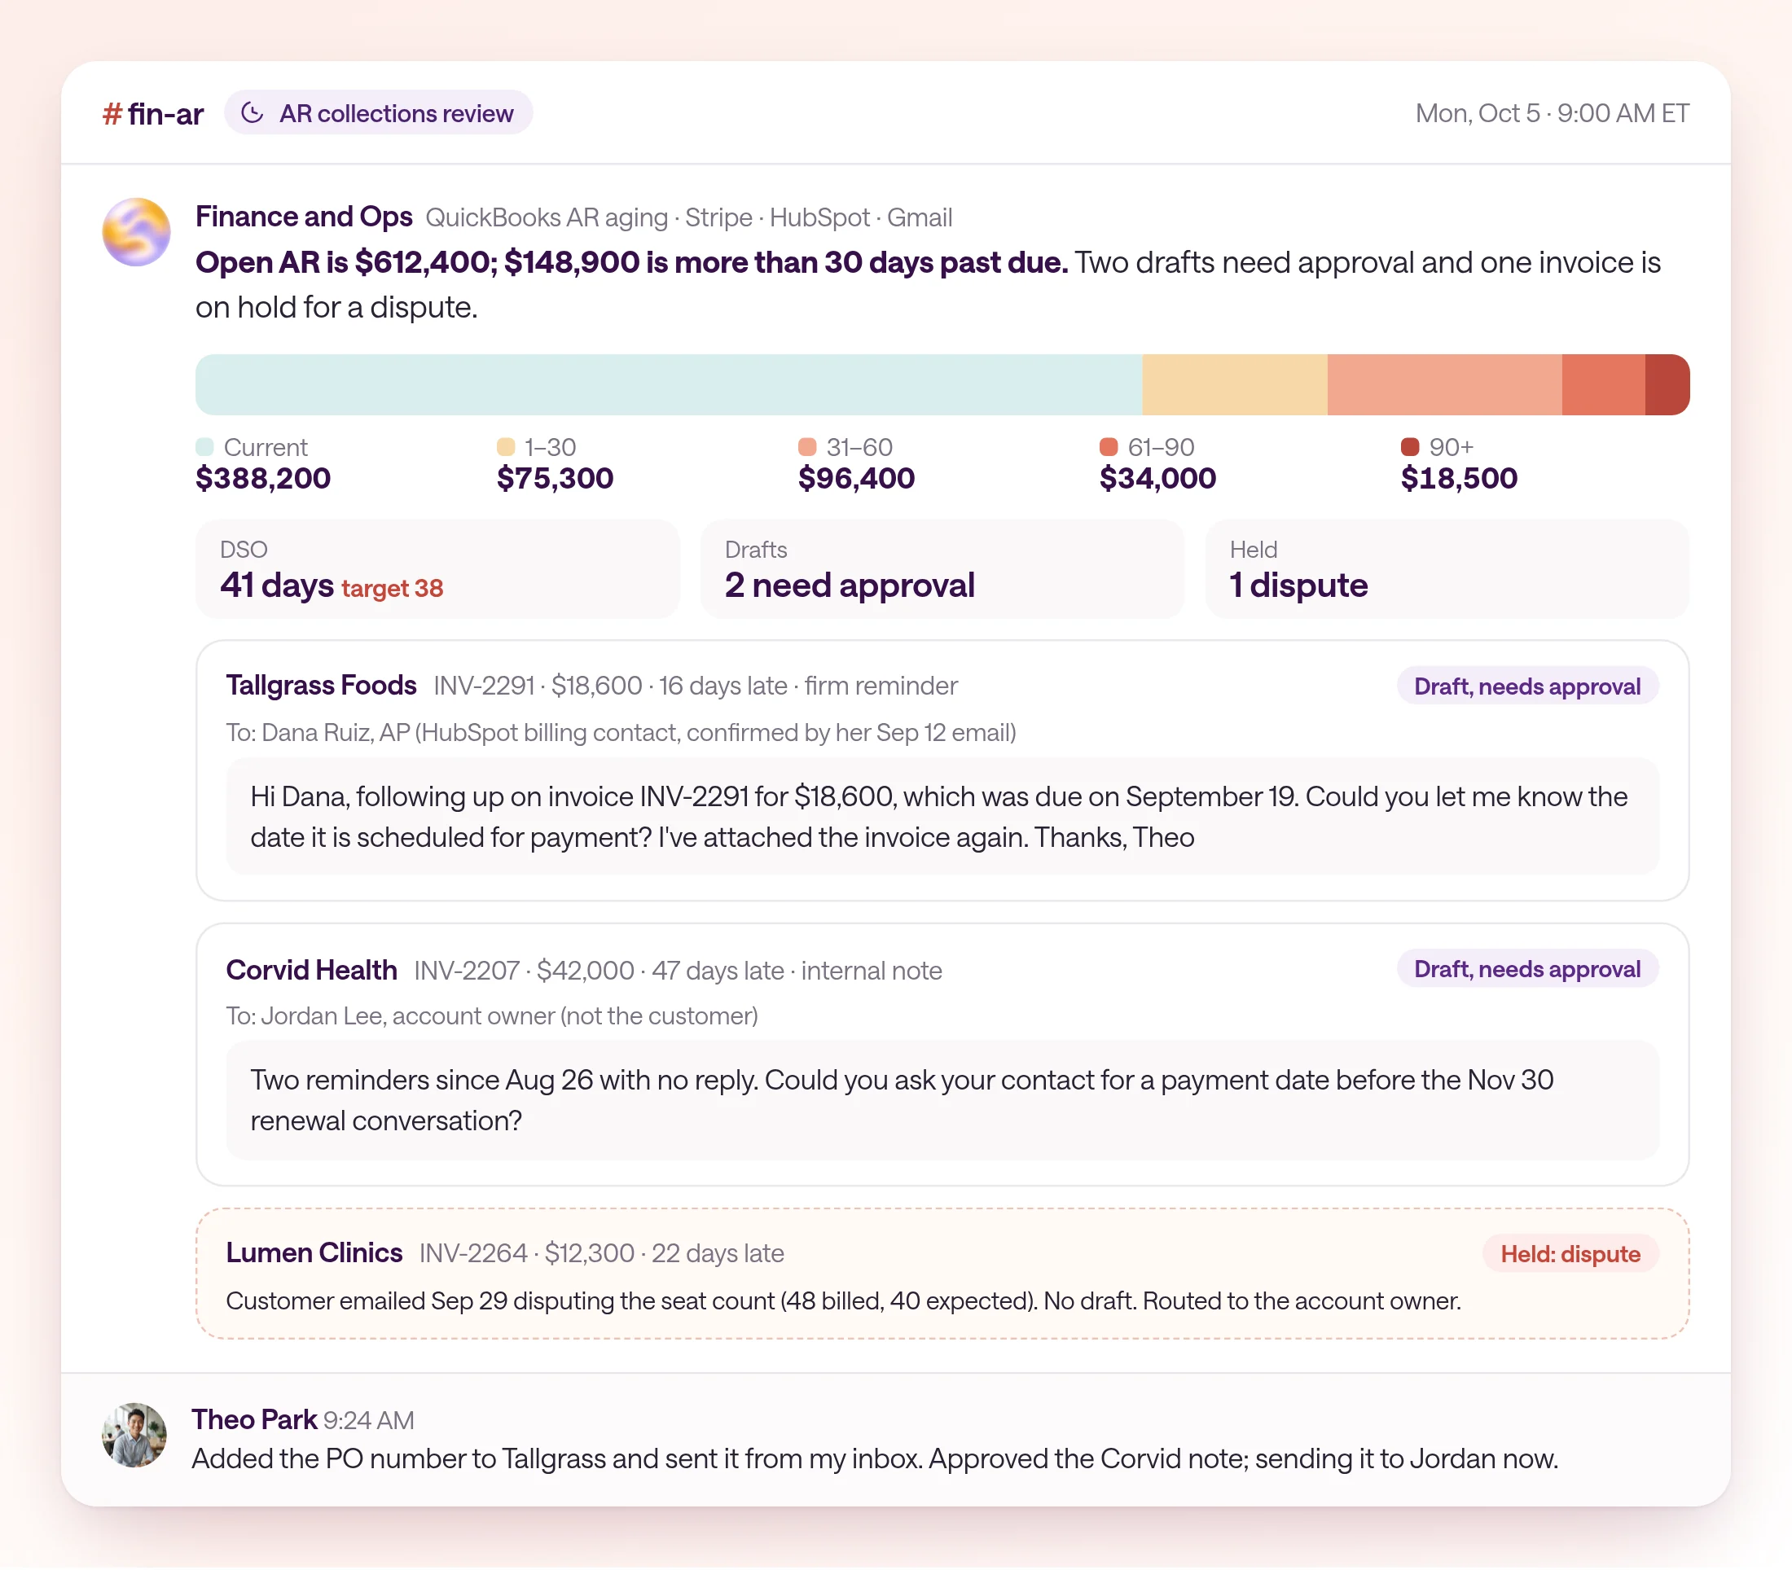Click the $75,300 amount
The height and width of the screenshot is (1570, 1792).
(x=555, y=478)
